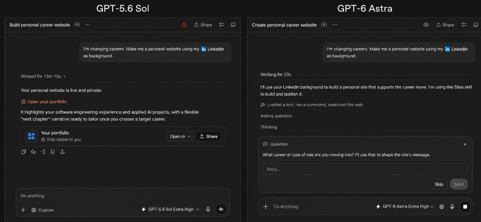The height and width of the screenshot is (222, 481).
Task: Click the plus attach icon in GPT-6 Astra composer
Action: [x=265, y=207]
